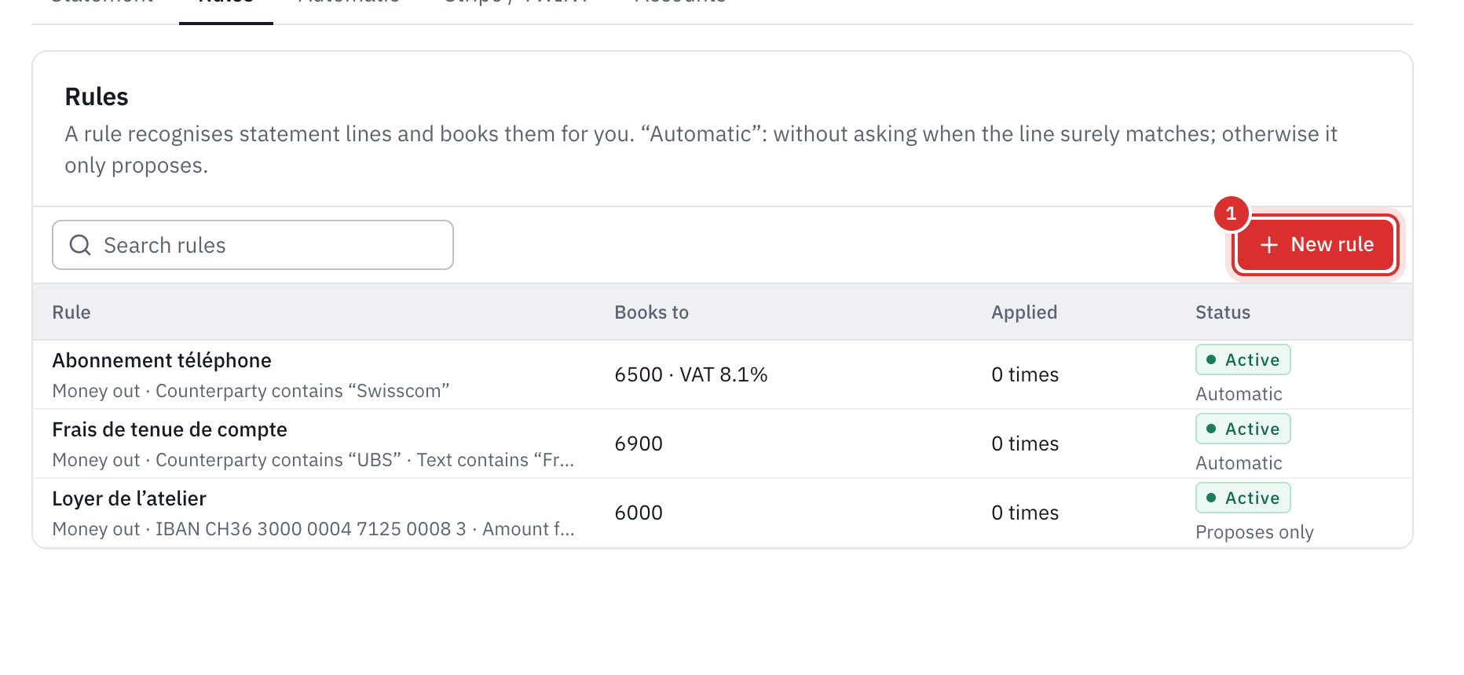The height and width of the screenshot is (675, 1464).
Task: Click the New rule button
Action: tap(1316, 245)
